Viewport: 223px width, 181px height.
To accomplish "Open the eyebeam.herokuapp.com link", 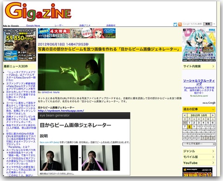I will (x=61, y=111).
